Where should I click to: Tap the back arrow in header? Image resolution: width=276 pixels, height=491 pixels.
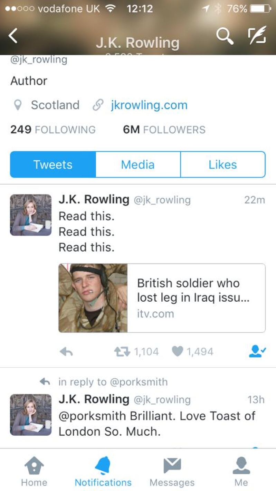13,36
